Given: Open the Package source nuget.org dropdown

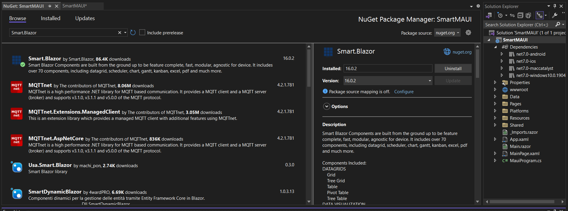Looking at the screenshot, I should pyautogui.click(x=447, y=33).
